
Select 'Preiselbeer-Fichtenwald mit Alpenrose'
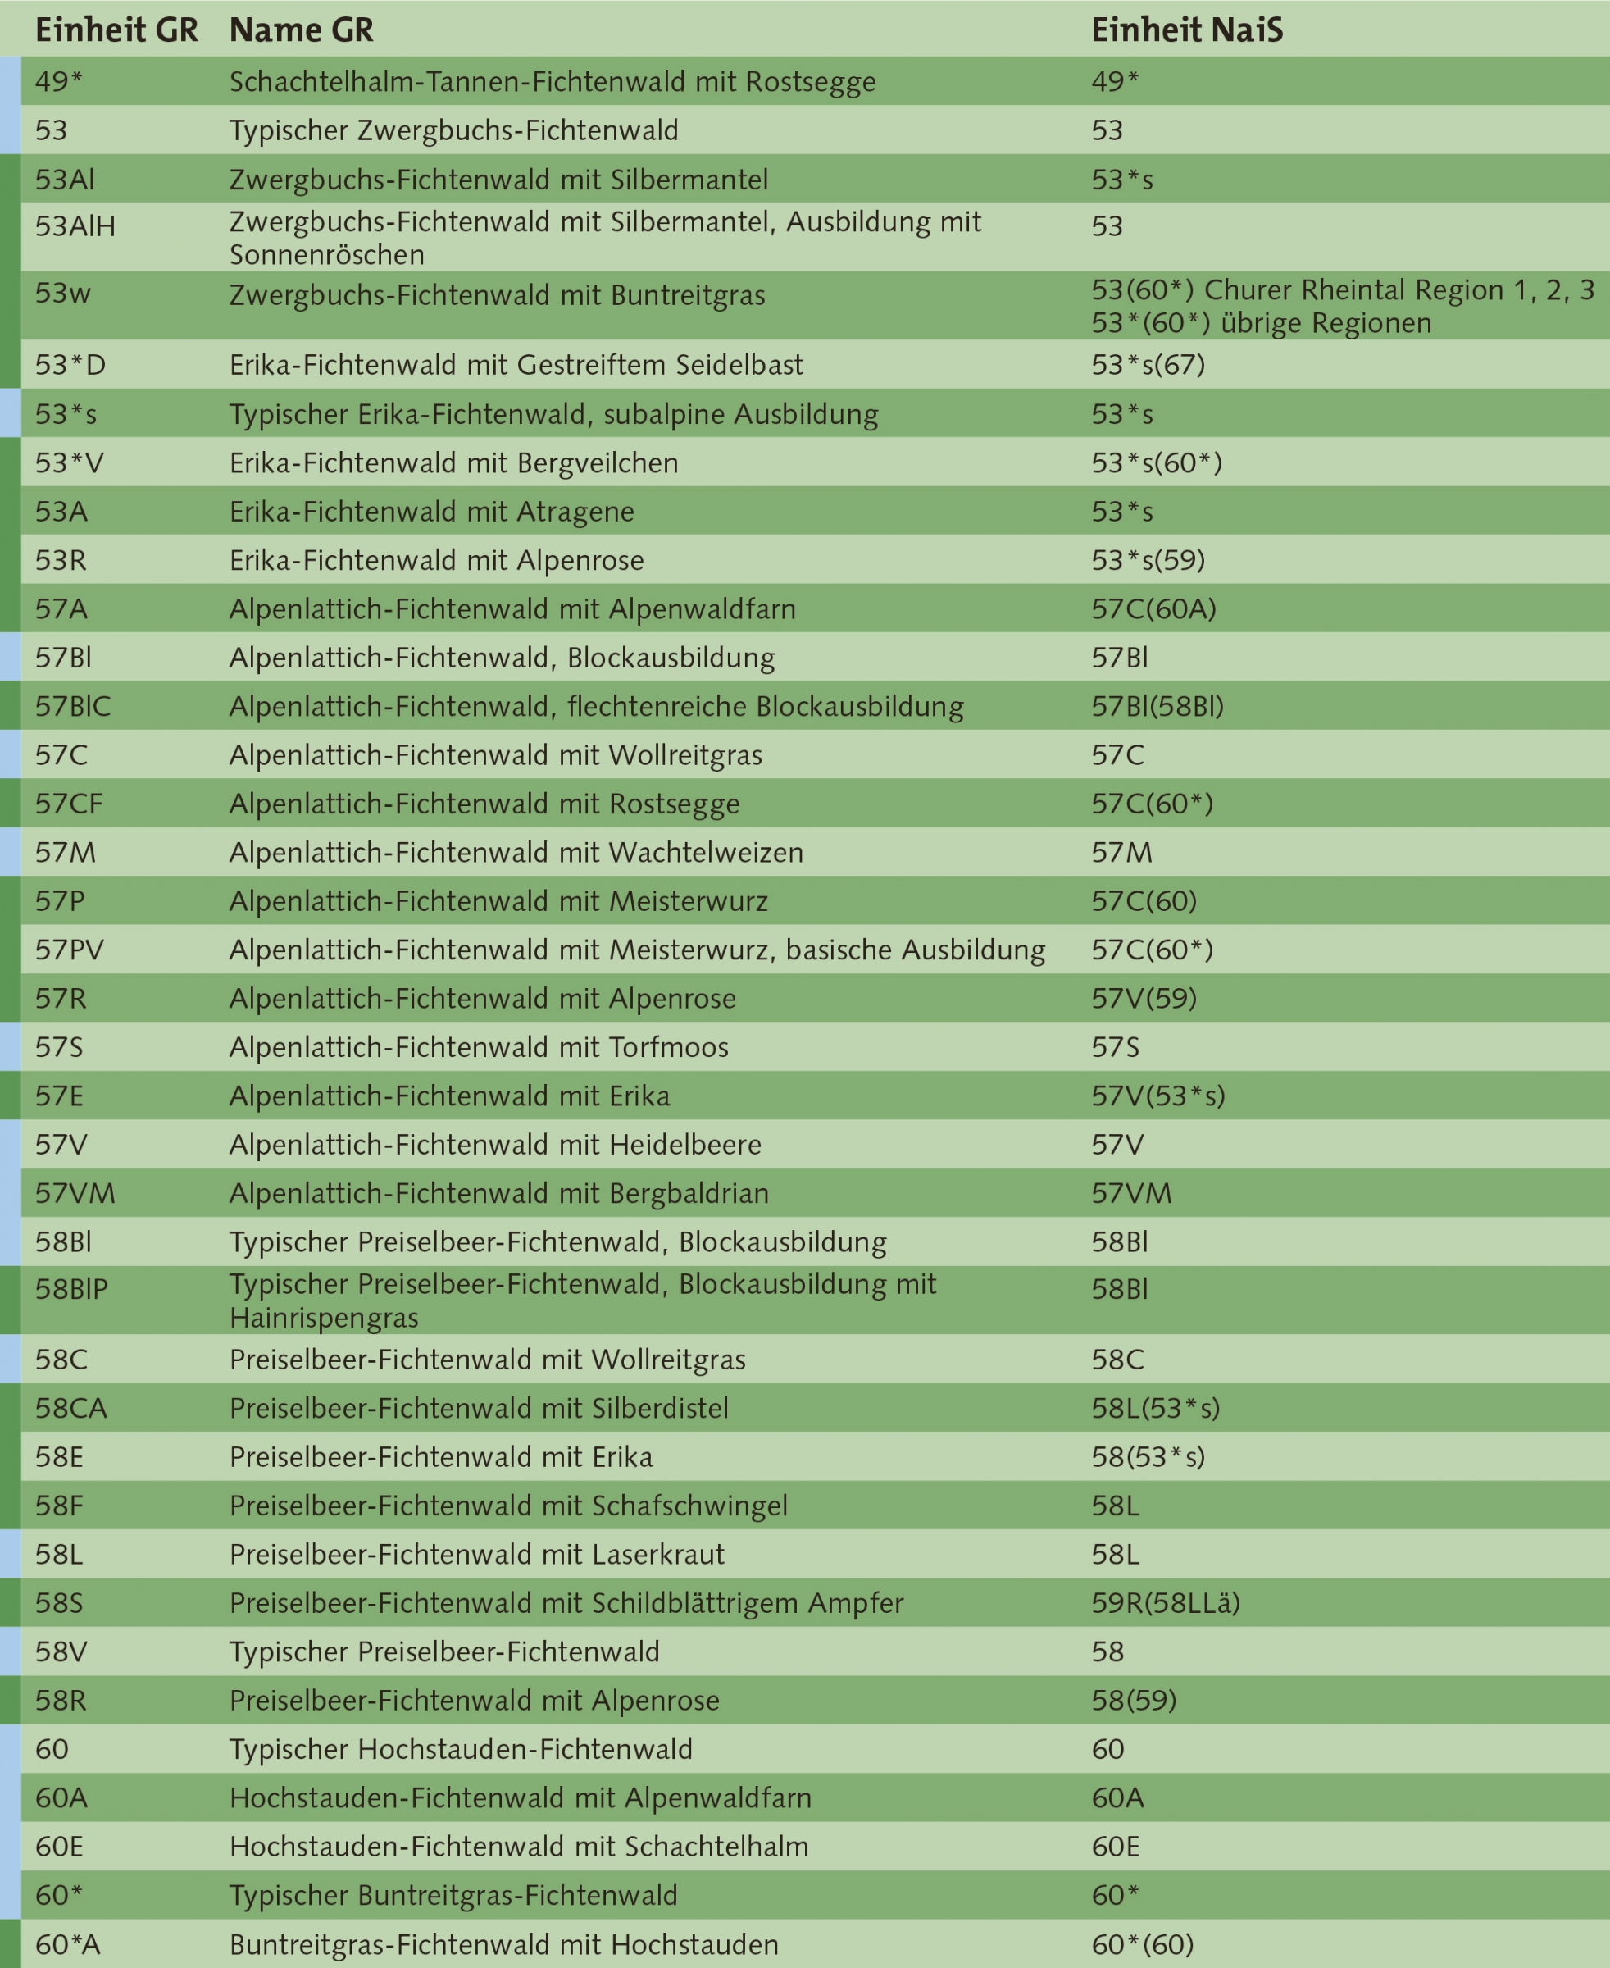click(x=475, y=1701)
